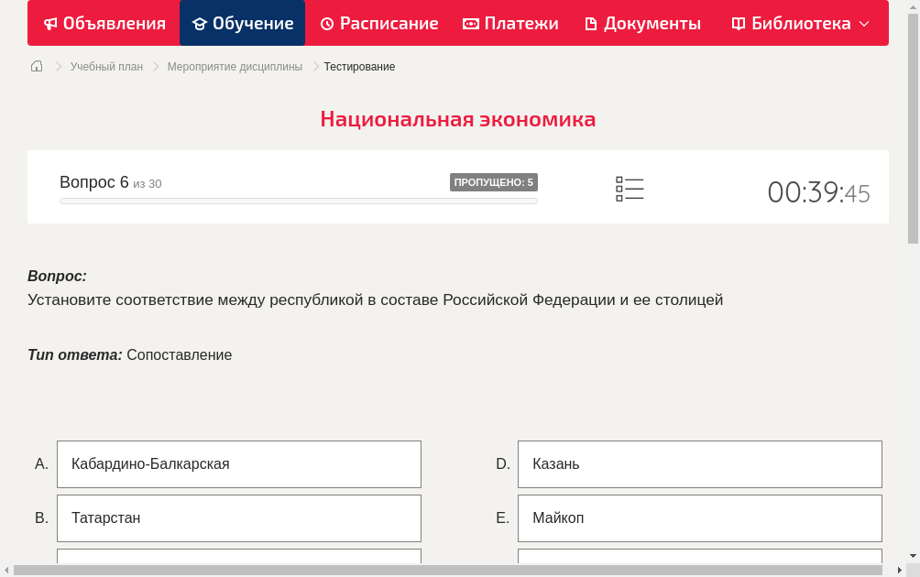Select answer box Казань
Screen dimensions: 920x577
tap(699, 463)
